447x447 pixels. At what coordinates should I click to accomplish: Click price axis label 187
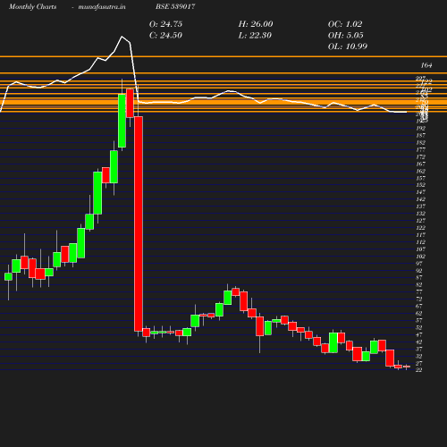pyautogui.click(x=421, y=136)
